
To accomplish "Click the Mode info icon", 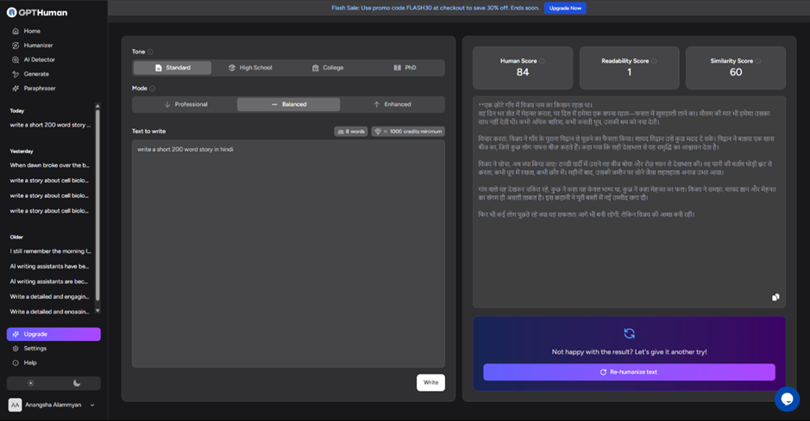I will point(153,89).
